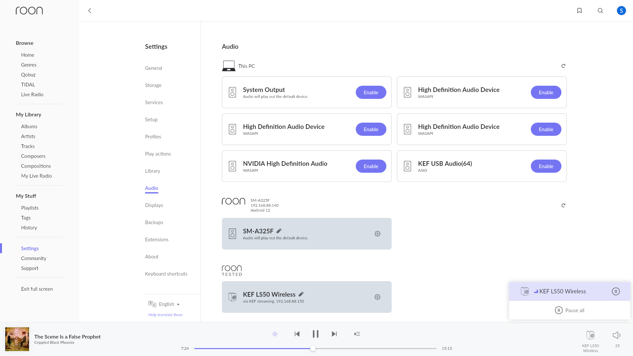Click language translate icon
This screenshot has width=633, height=356.
pos(152,304)
